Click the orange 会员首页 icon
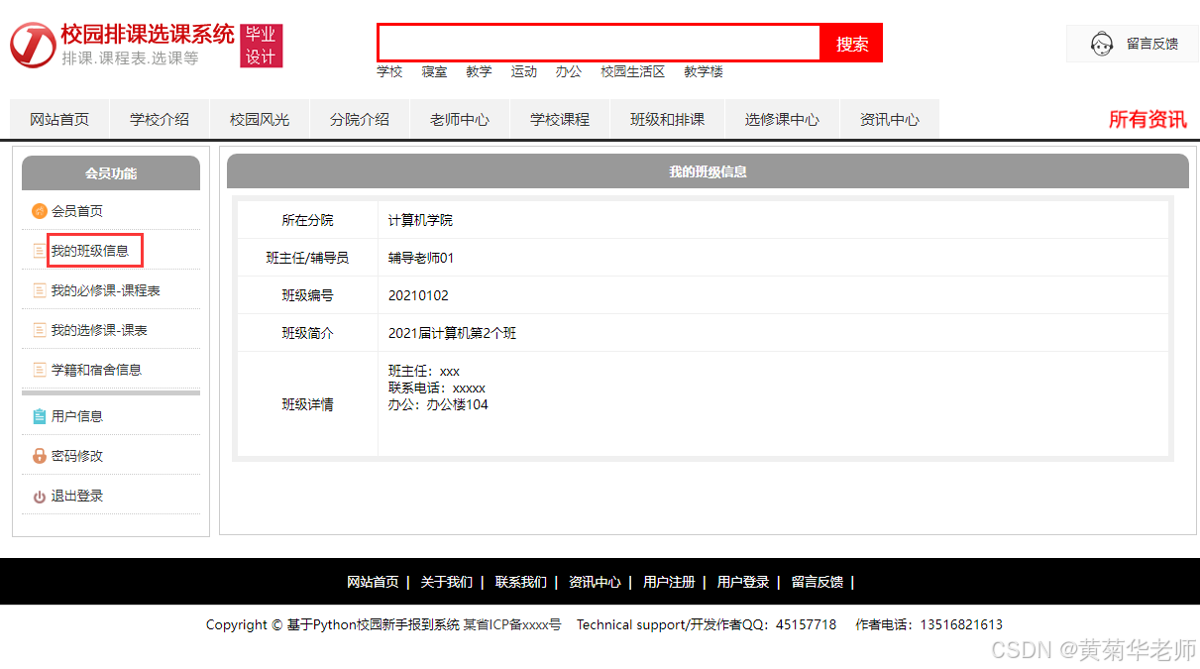 (40, 211)
